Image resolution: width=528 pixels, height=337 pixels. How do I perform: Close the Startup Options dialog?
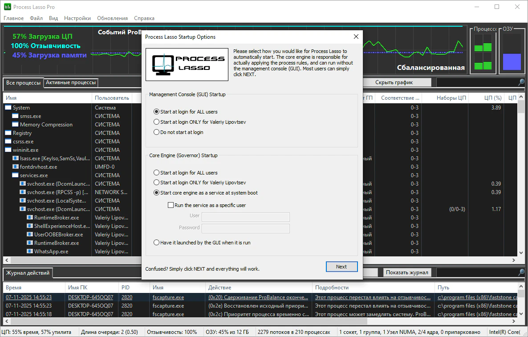(x=356, y=37)
